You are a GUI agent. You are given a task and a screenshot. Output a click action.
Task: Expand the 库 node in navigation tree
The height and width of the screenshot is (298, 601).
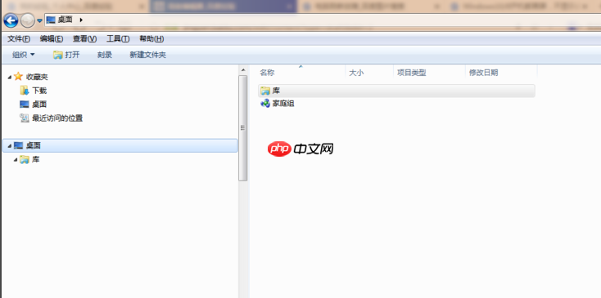click(16, 160)
